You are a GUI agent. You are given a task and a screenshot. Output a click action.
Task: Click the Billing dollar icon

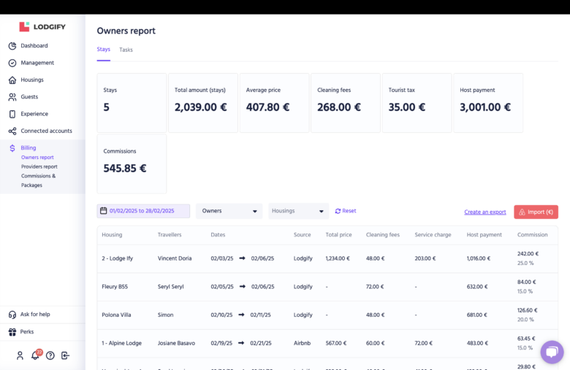coord(12,148)
